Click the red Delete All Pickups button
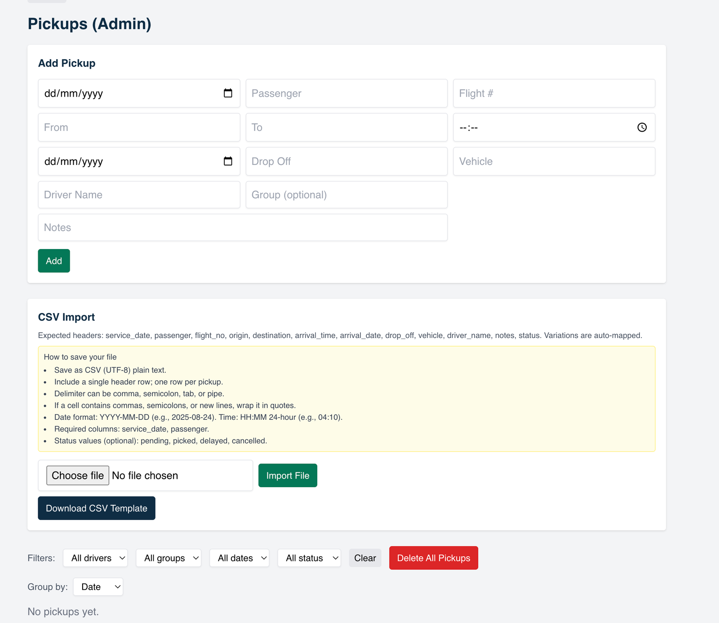Screen dimensions: 719x623 (433, 558)
